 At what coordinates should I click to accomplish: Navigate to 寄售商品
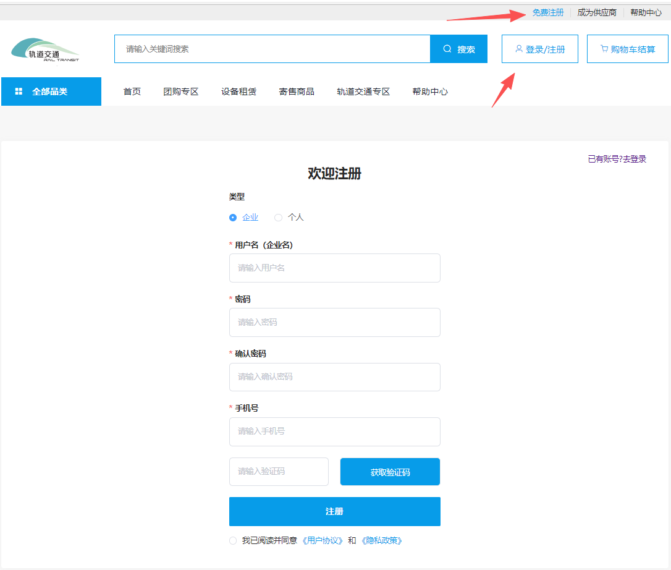(297, 91)
